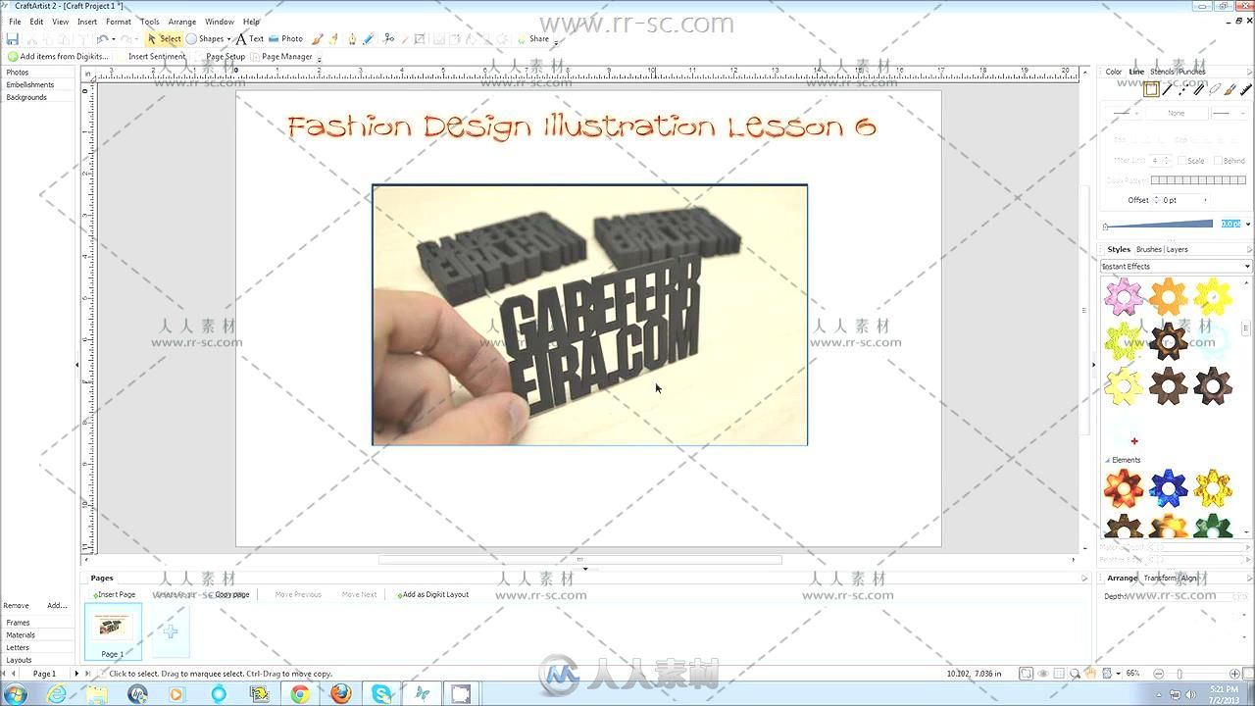Screen dimensions: 1255x706
Task: Open the dropdown arrow next to Shapes
Action: click(228, 39)
